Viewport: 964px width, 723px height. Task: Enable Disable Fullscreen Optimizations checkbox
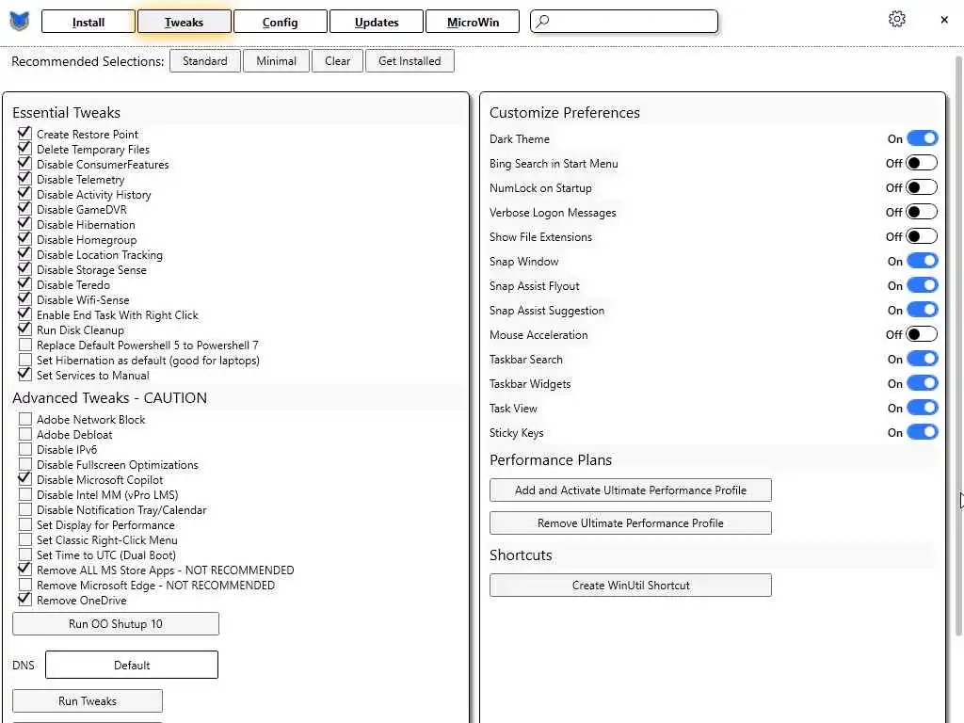[24, 463]
